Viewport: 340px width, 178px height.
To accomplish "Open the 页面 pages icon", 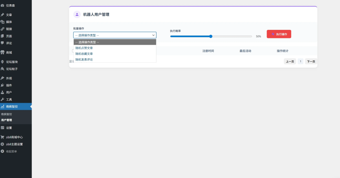I will coord(2,36).
